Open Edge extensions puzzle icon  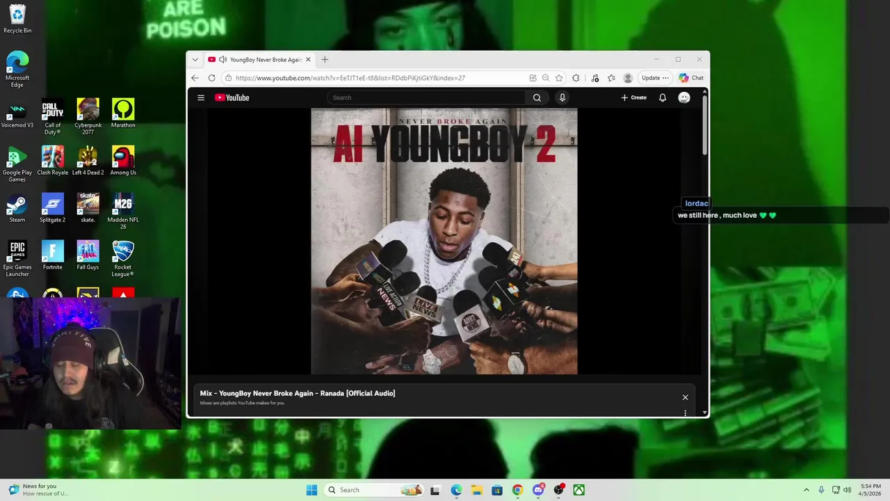click(x=576, y=78)
